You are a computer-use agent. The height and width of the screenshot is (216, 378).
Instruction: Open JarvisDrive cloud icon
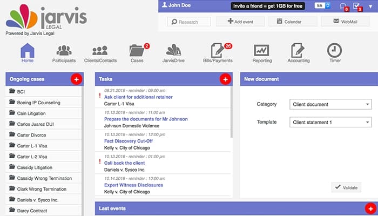[173, 51]
